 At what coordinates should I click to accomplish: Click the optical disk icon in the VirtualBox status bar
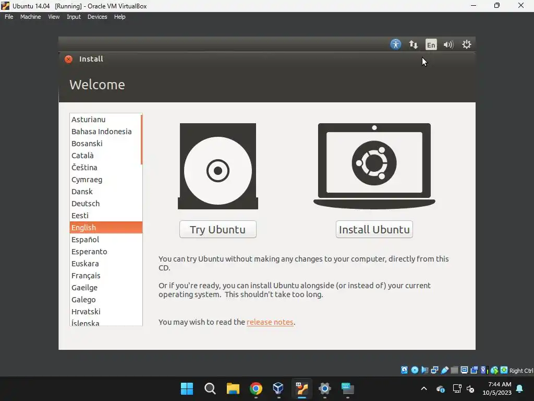click(x=415, y=370)
